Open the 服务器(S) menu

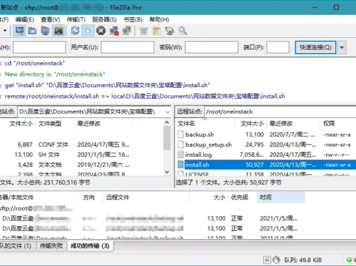pos(104,20)
